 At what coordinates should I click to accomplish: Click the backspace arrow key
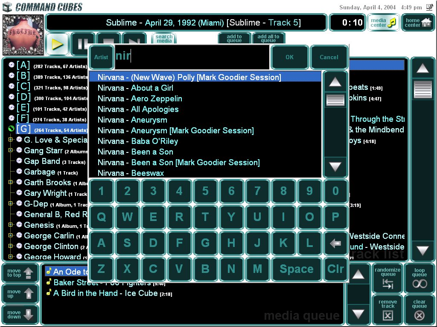click(x=335, y=243)
